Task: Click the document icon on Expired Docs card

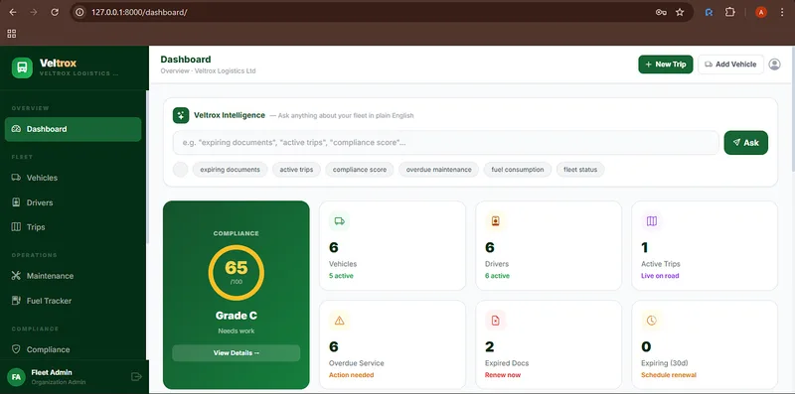Action: pos(495,320)
